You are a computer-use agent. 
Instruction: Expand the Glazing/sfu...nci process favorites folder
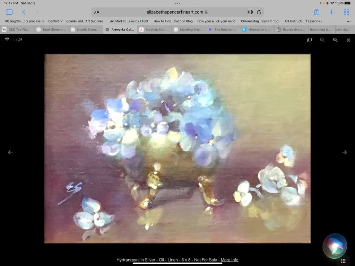pos(25,21)
